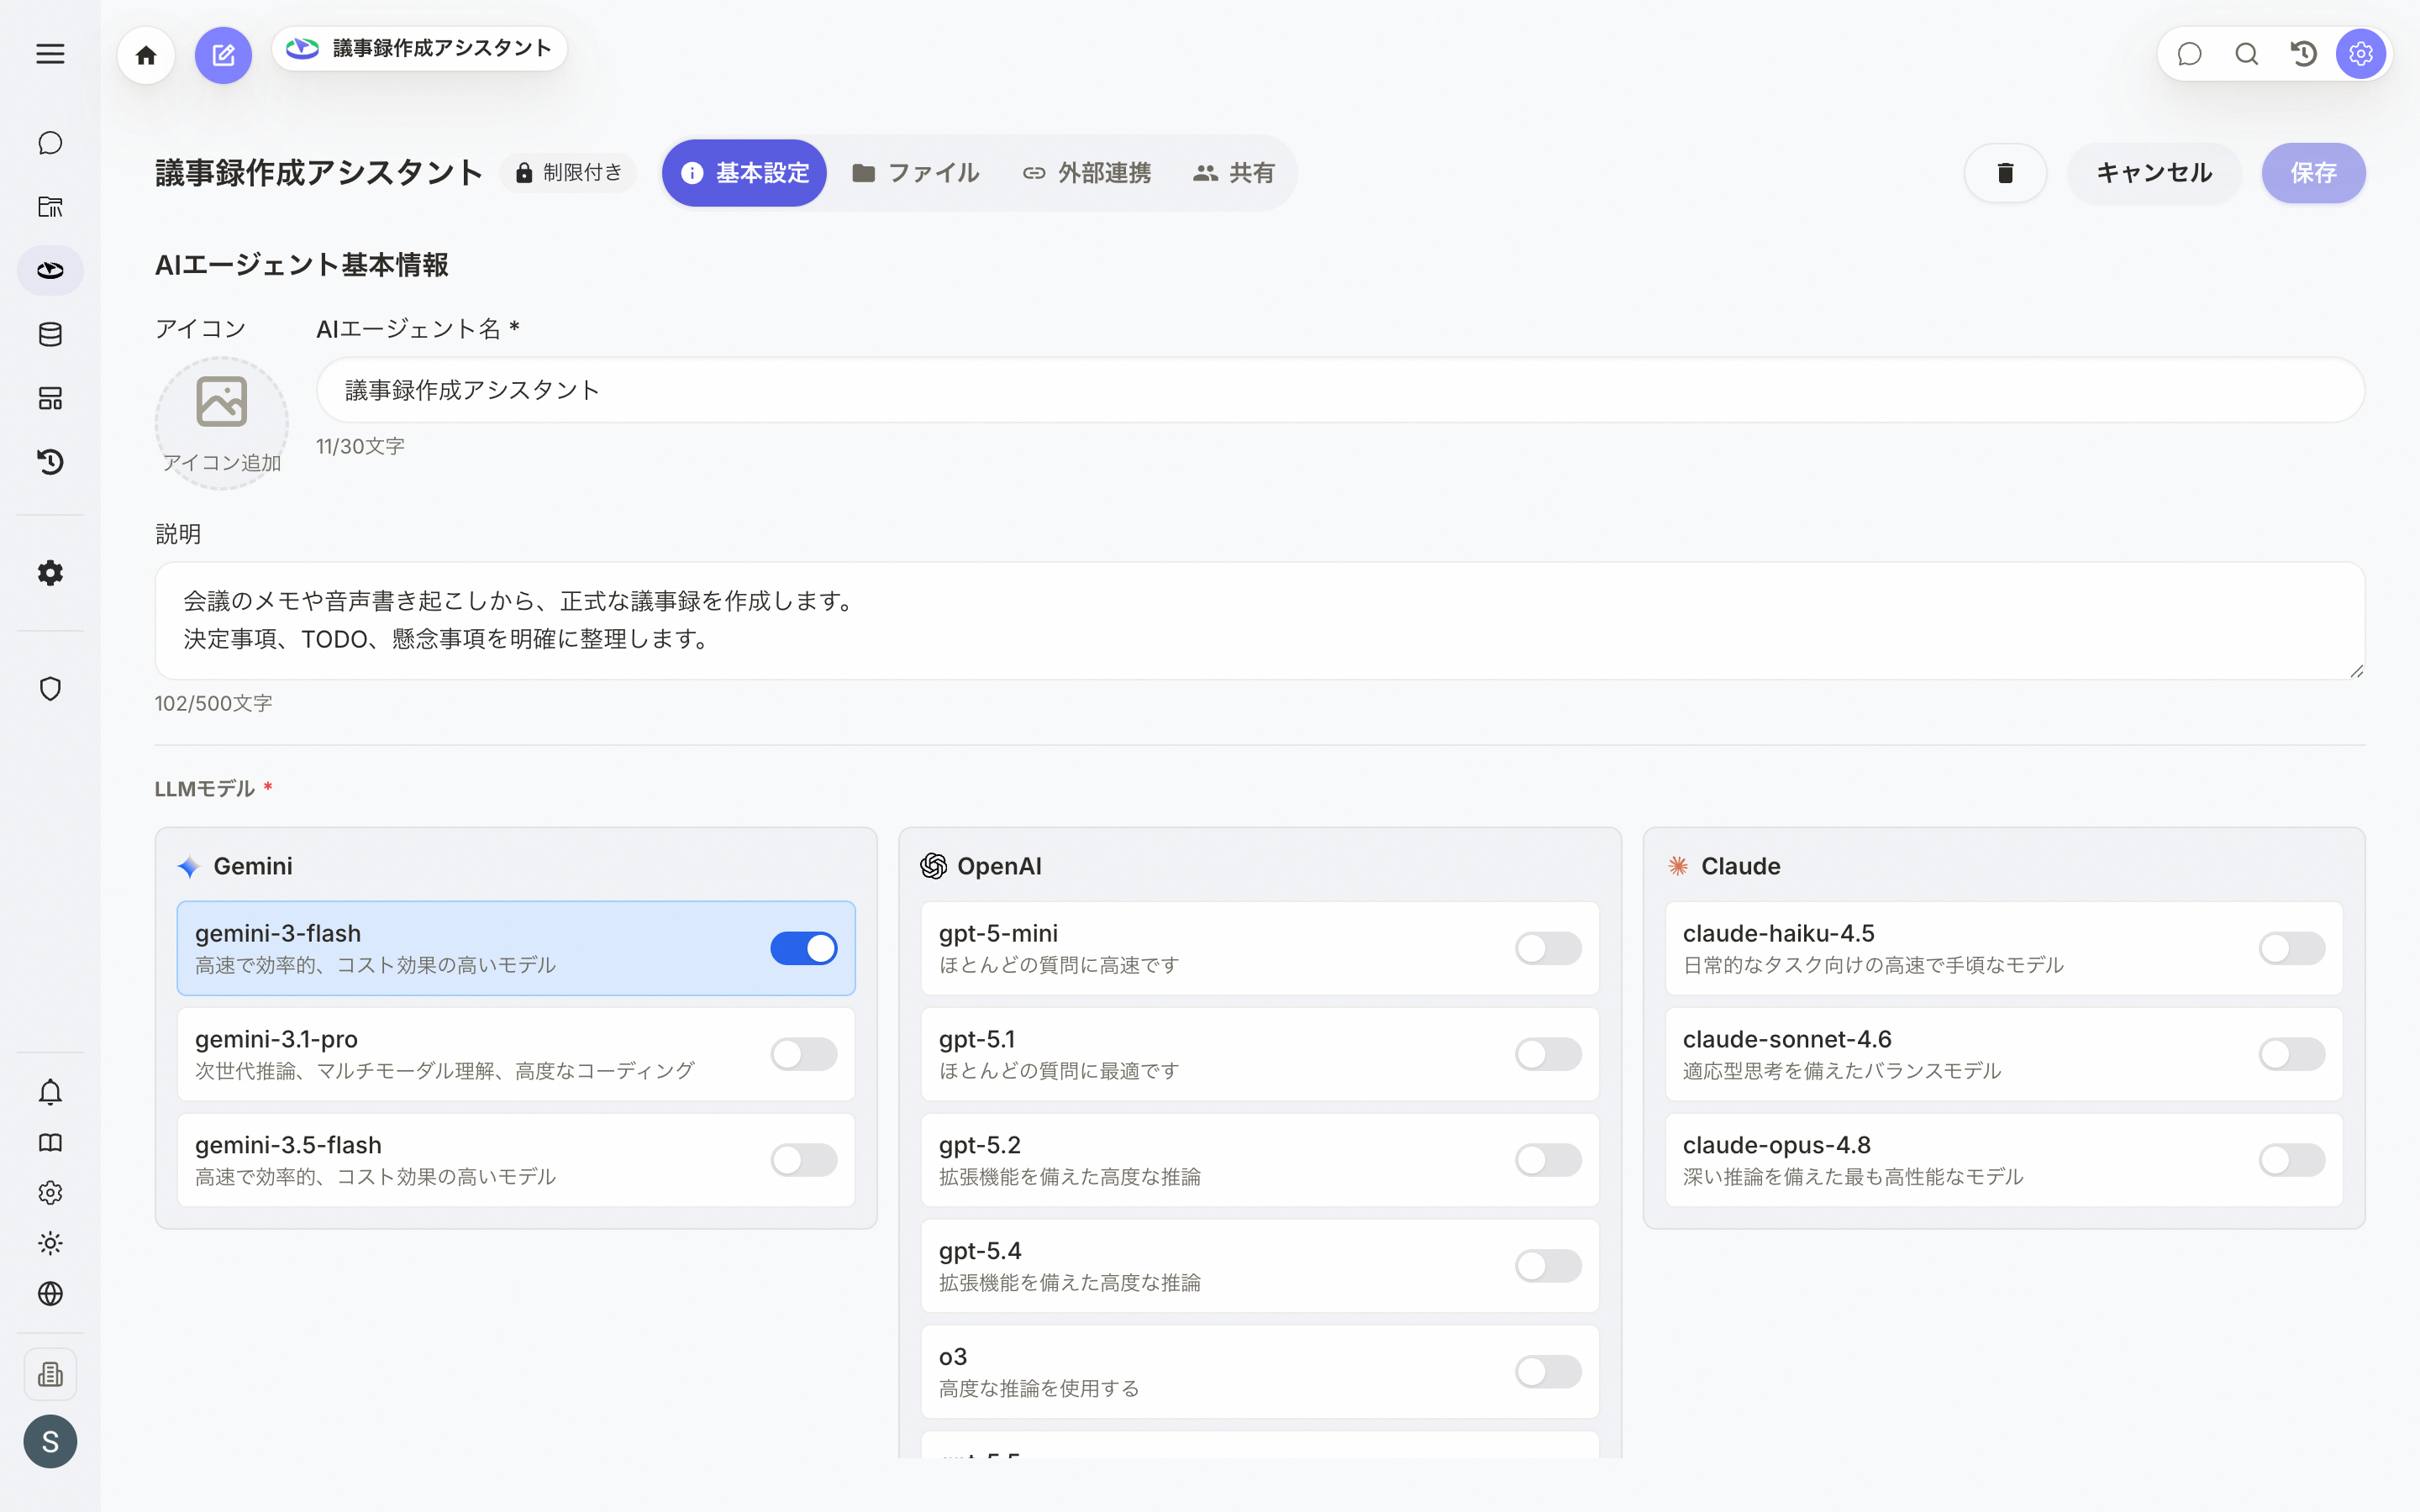Open the shield security sidebar icon
Screen dimensions: 2420x1512
click(50, 689)
